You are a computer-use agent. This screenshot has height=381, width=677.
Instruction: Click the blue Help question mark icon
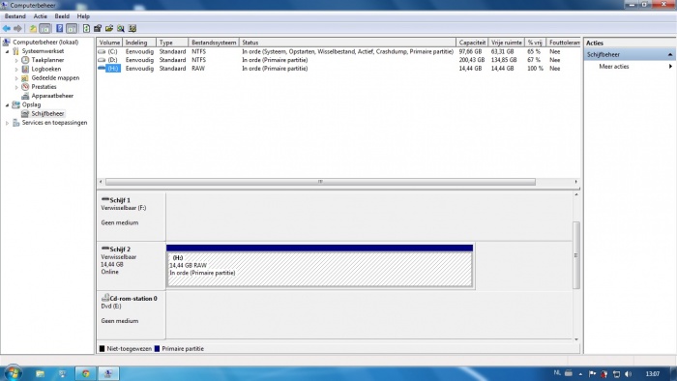coord(60,28)
